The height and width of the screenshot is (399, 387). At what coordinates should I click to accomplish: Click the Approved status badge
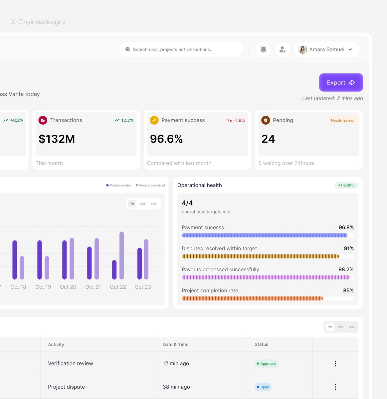point(267,364)
